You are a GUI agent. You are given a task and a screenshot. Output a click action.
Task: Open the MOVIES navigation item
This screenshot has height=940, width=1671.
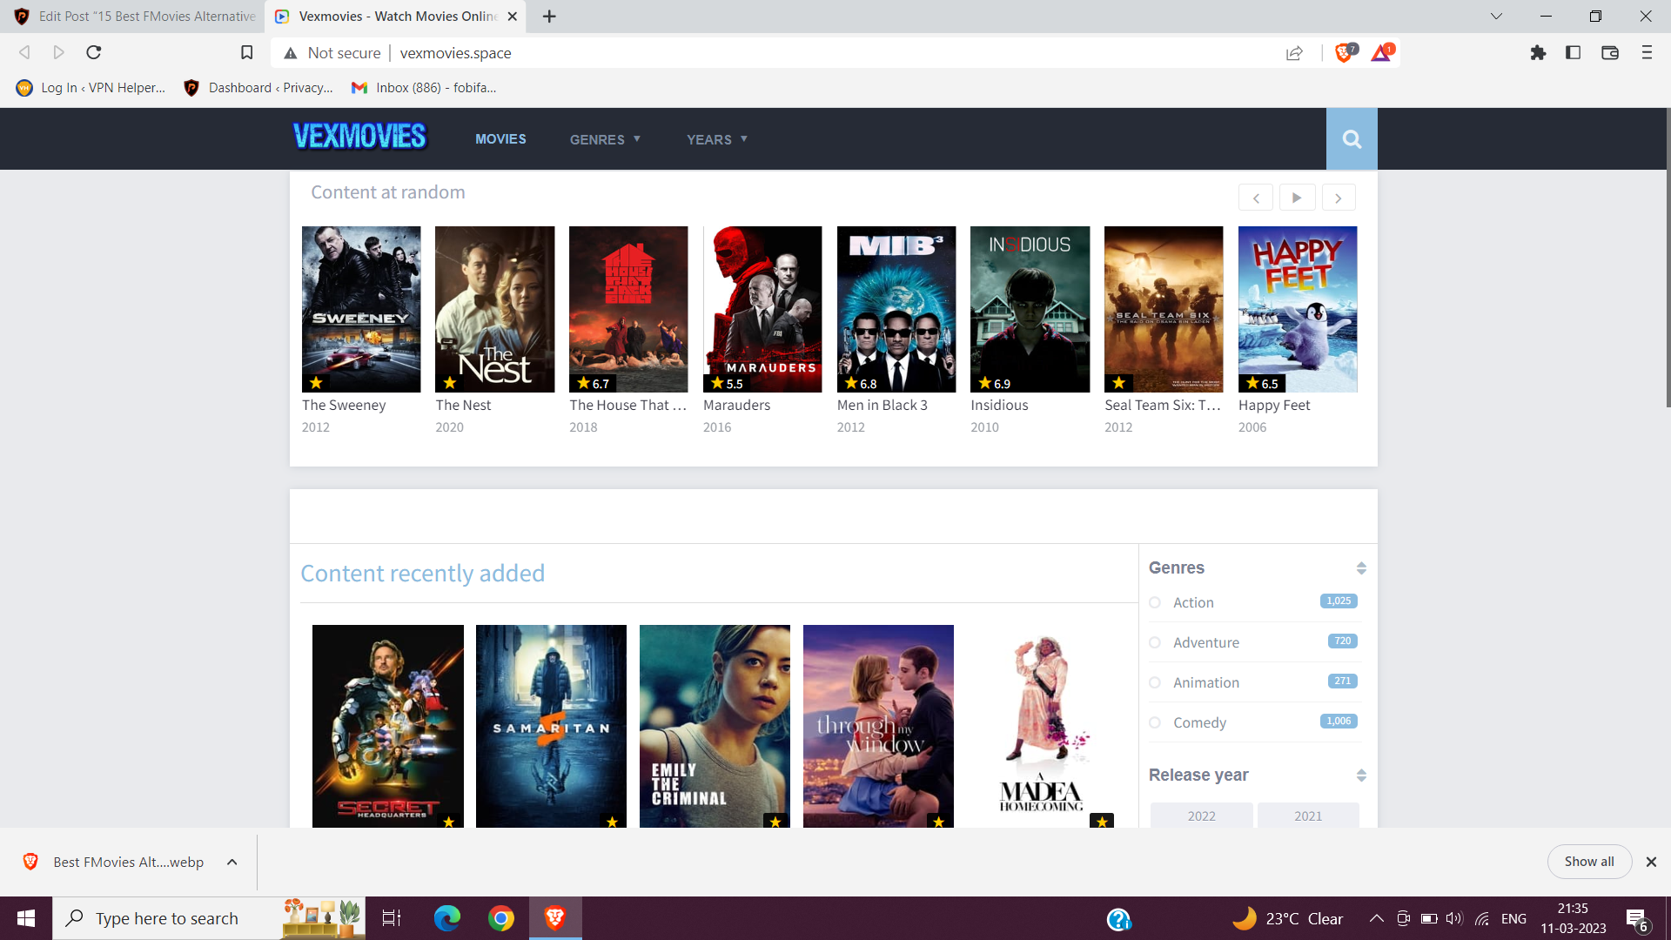[500, 139]
